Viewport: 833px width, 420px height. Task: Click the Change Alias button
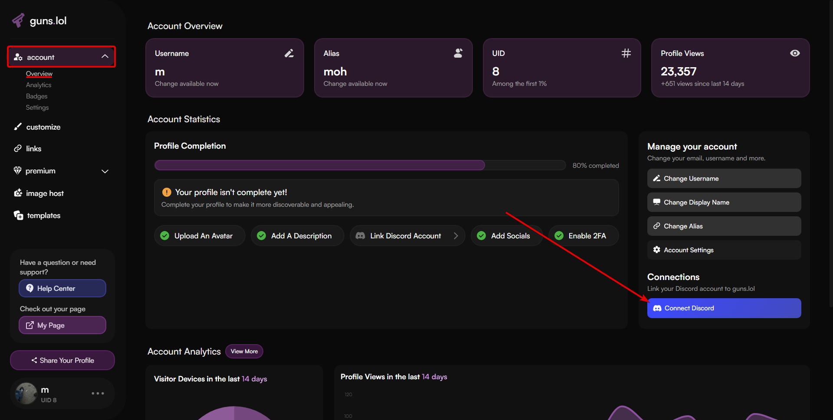[x=724, y=226]
